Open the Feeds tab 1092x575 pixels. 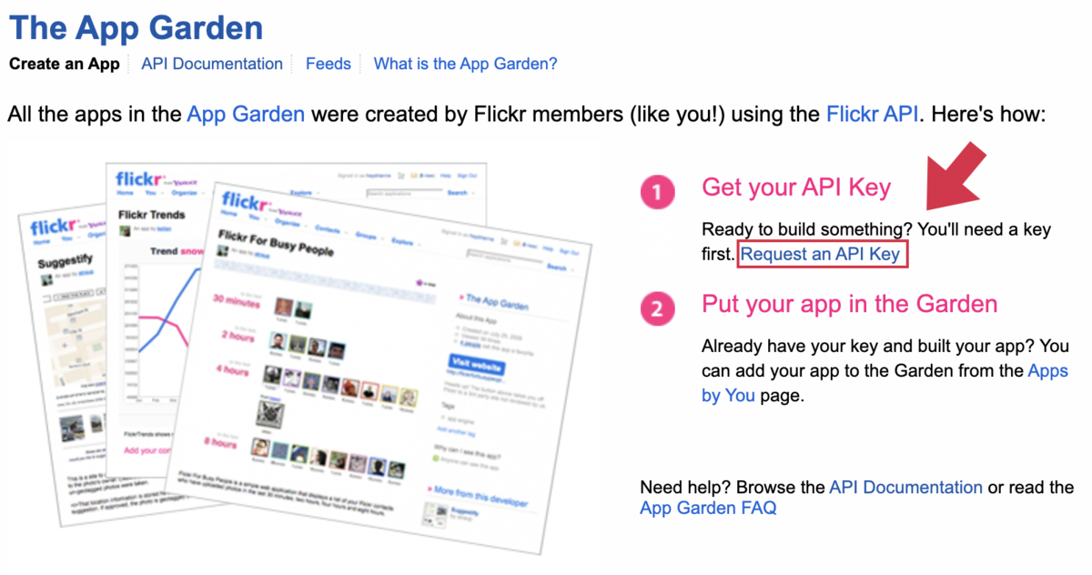[329, 64]
